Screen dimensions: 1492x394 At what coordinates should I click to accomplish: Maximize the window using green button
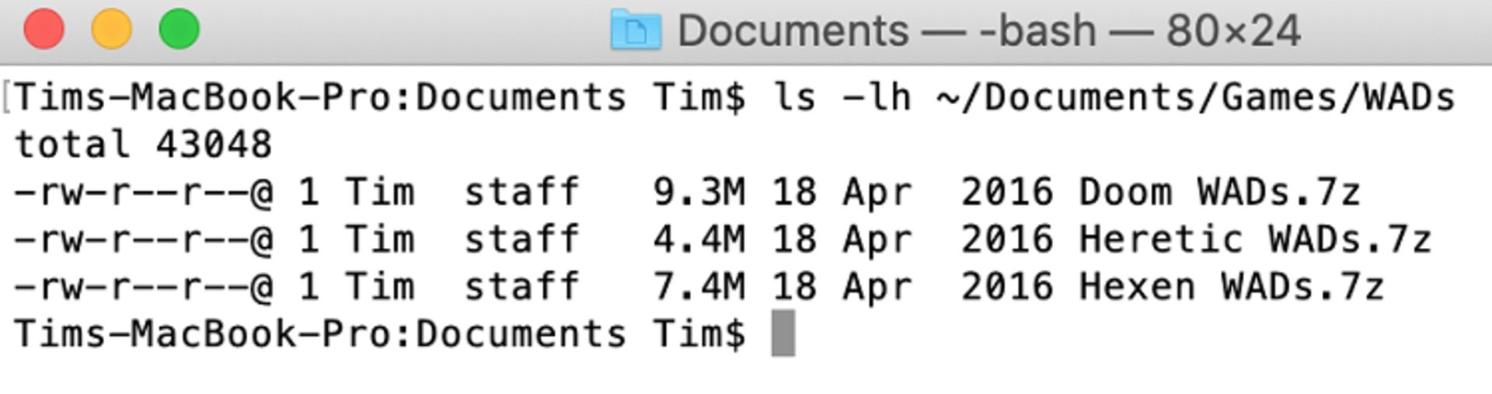click(180, 30)
